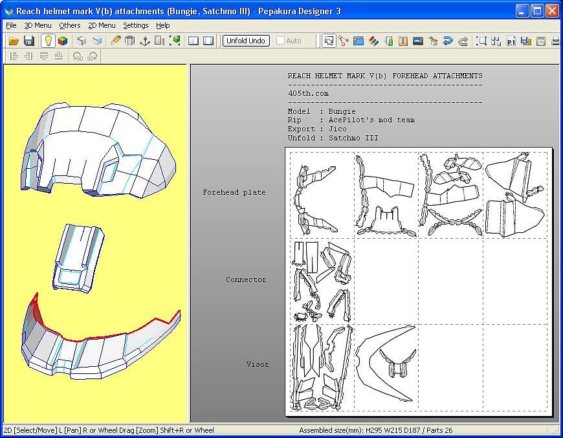Click the align right icon
563x438 pixels.
(x=28, y=56)
